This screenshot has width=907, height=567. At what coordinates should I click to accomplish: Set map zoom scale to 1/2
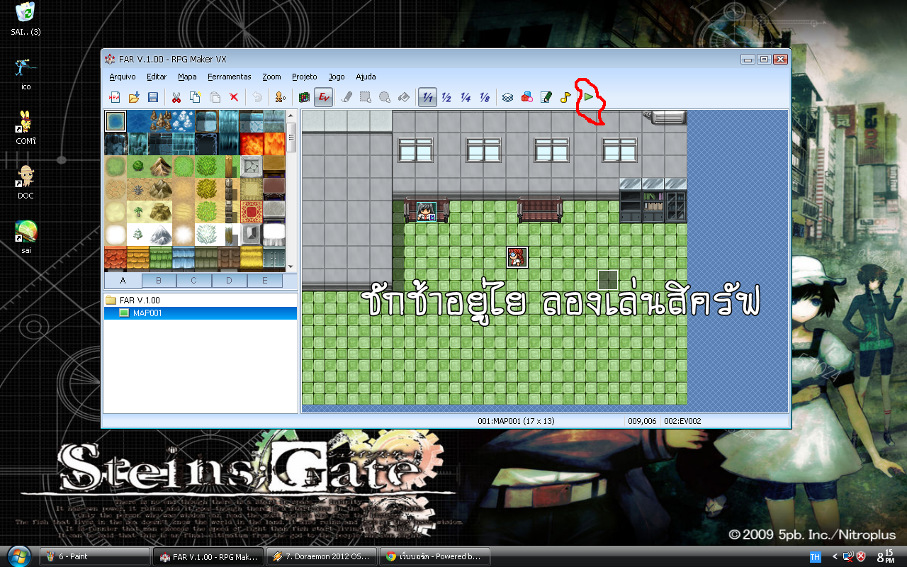click(x=446, y=97)
